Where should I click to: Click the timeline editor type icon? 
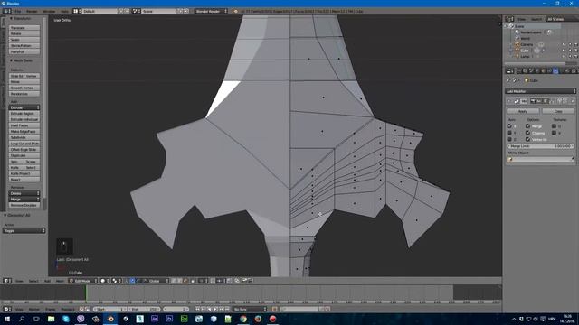click(7, 309)
